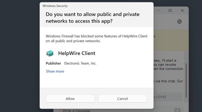Click the 21:51 chat message timestamp

(x=162, y=97)
